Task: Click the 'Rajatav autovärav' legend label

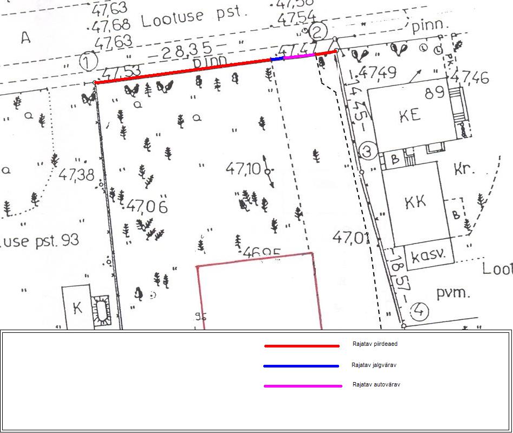Action: (x=376, y=385)
